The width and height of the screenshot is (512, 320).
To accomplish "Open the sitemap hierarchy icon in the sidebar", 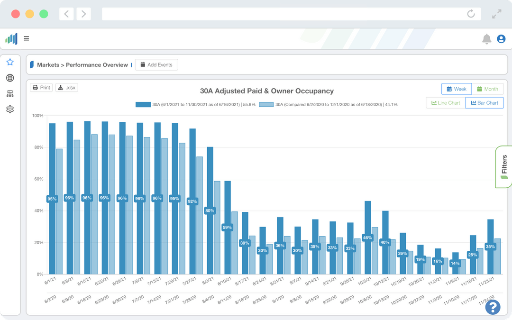I will (10, 93).
